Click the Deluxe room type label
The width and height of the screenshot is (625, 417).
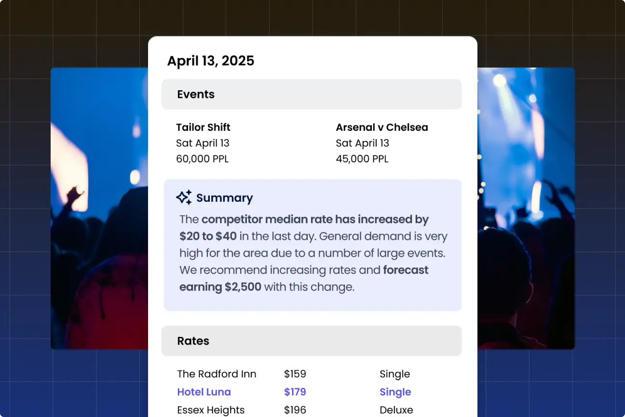point(396,410)
